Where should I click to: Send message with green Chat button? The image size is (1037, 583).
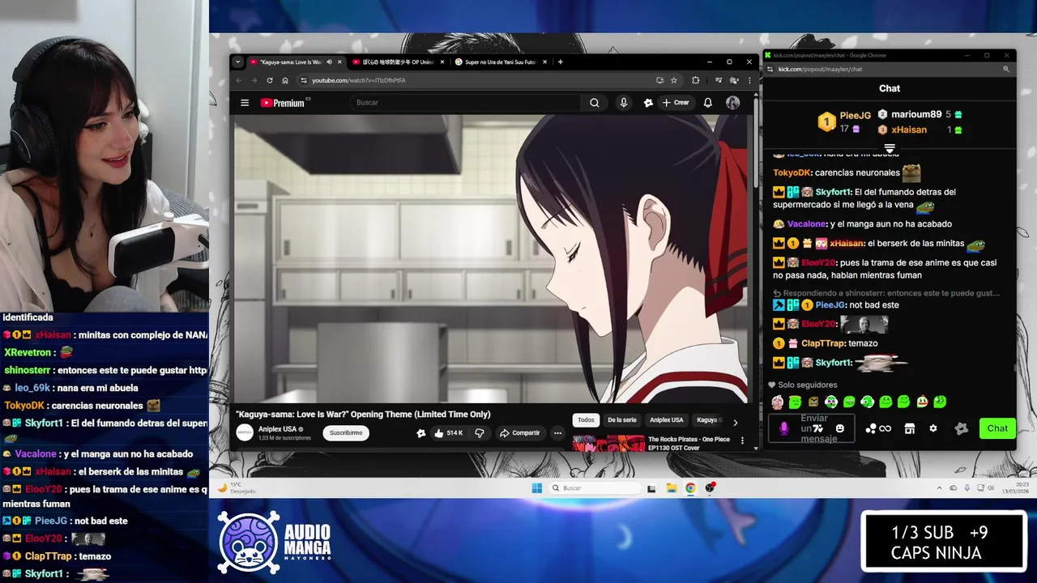[997, 428]
